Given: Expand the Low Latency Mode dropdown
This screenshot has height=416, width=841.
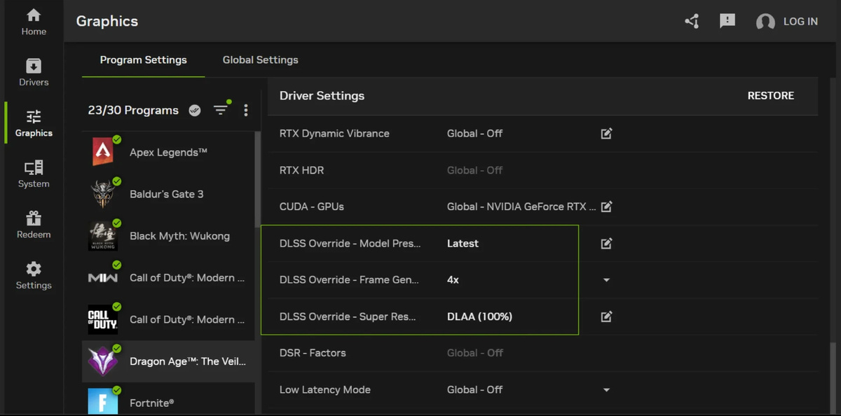Looking at the screenshot, I should 606,390.
